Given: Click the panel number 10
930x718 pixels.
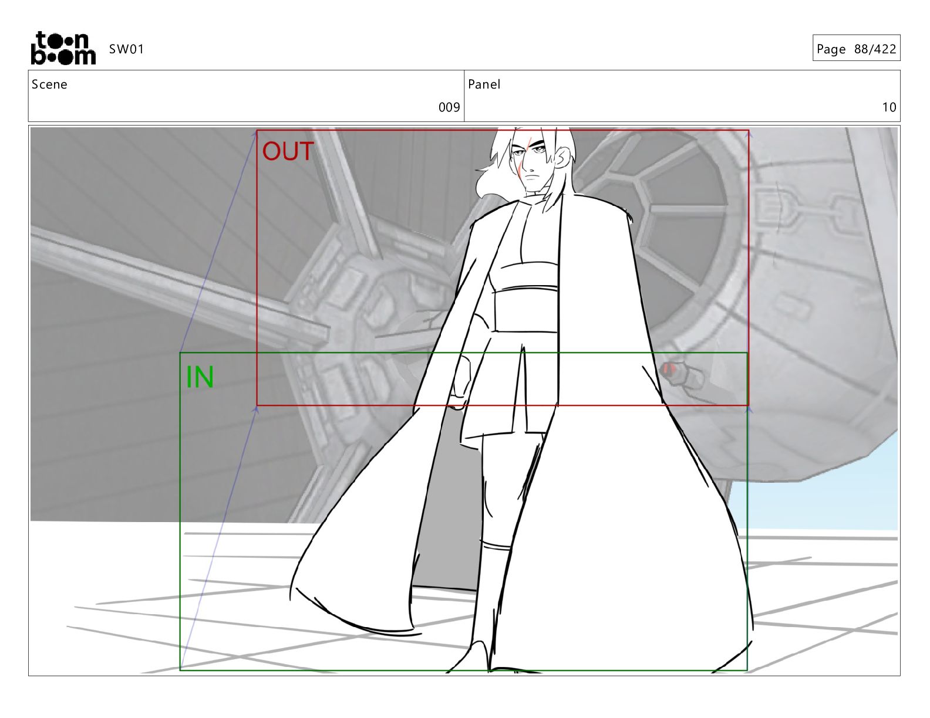Looking at the screenshot, I should (x=889, y=107).
